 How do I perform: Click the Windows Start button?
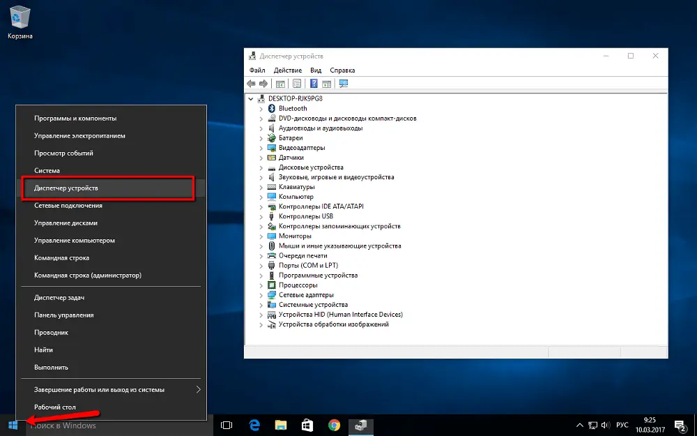tap(13, 425)
